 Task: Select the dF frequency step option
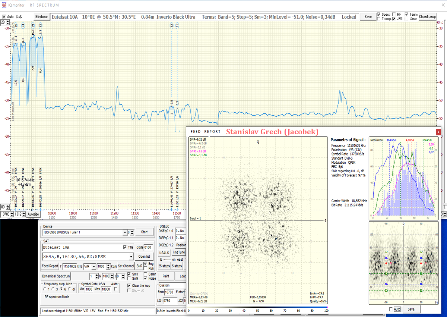click(x=69, y=289)
